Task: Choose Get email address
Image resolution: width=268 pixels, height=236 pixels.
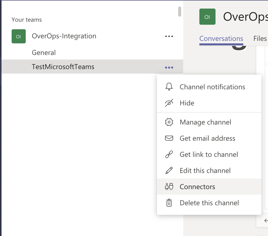Action: click(x=209, y=138)
